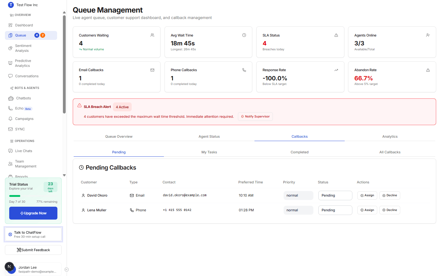Click the Abandon Rate warning icon
The height and width of the screenshot is (276, 442).
tap(428, 70)
